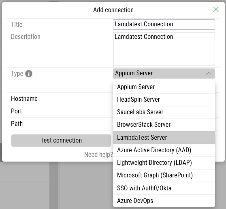Open the Need help? link
226x209 pixels.
[98, 154]
